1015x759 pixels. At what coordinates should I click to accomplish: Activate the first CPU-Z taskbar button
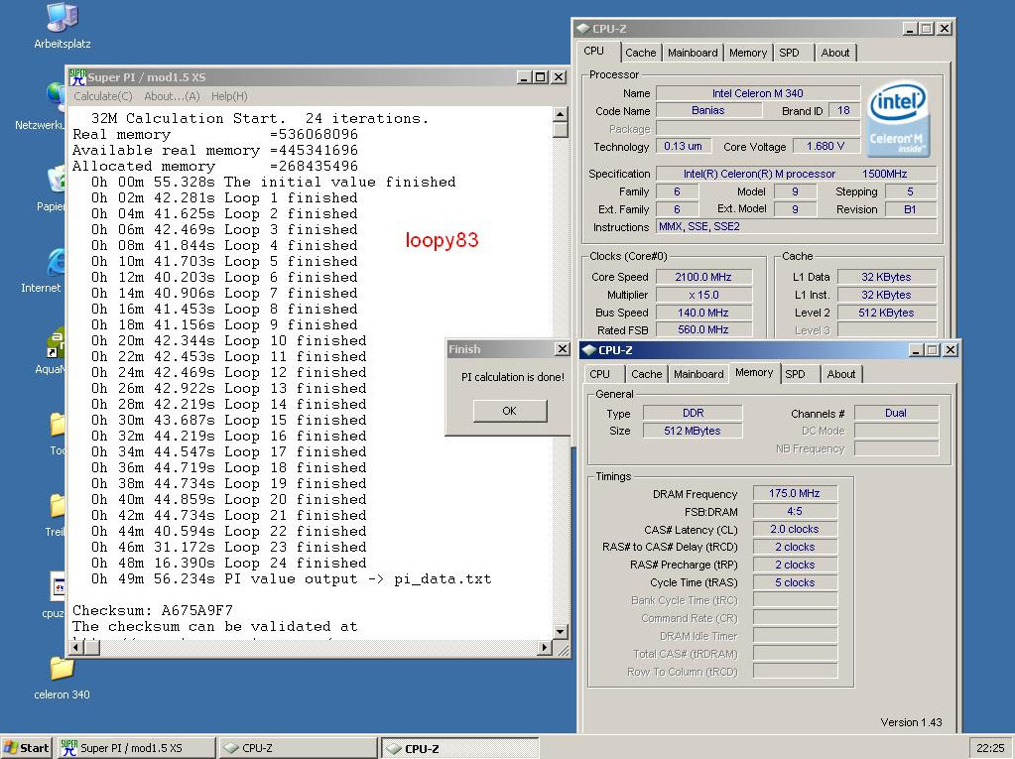(x=299, y=748)
